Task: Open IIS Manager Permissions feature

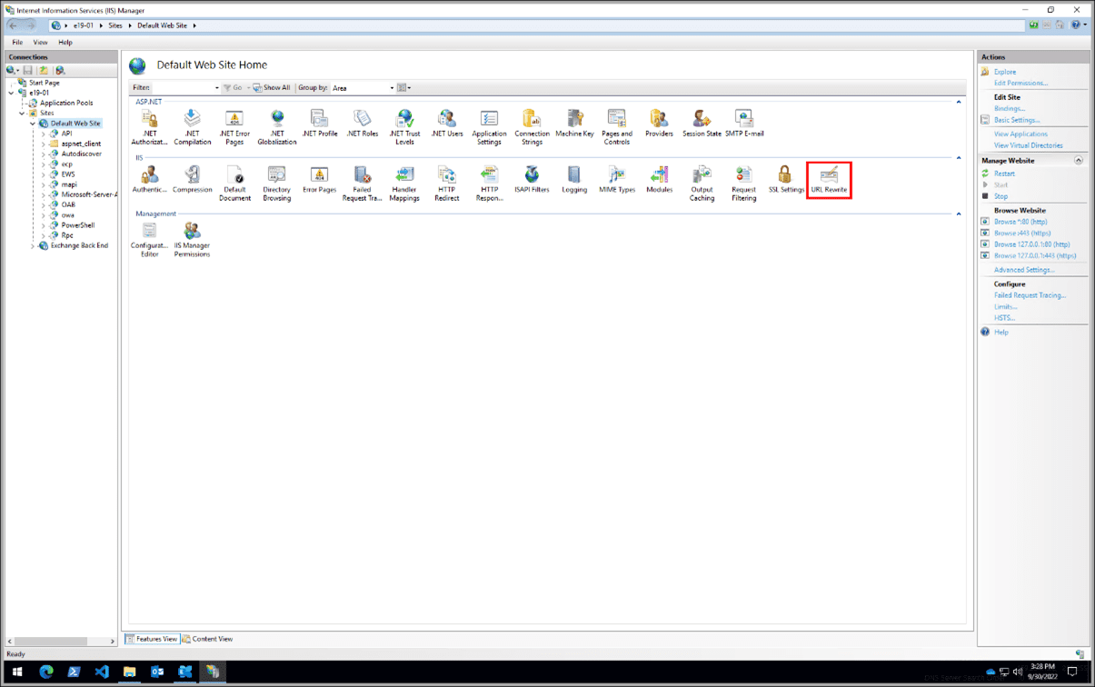Action: click(x=192, y=241)
